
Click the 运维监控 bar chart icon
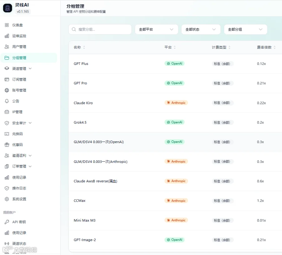click(7, 36)
